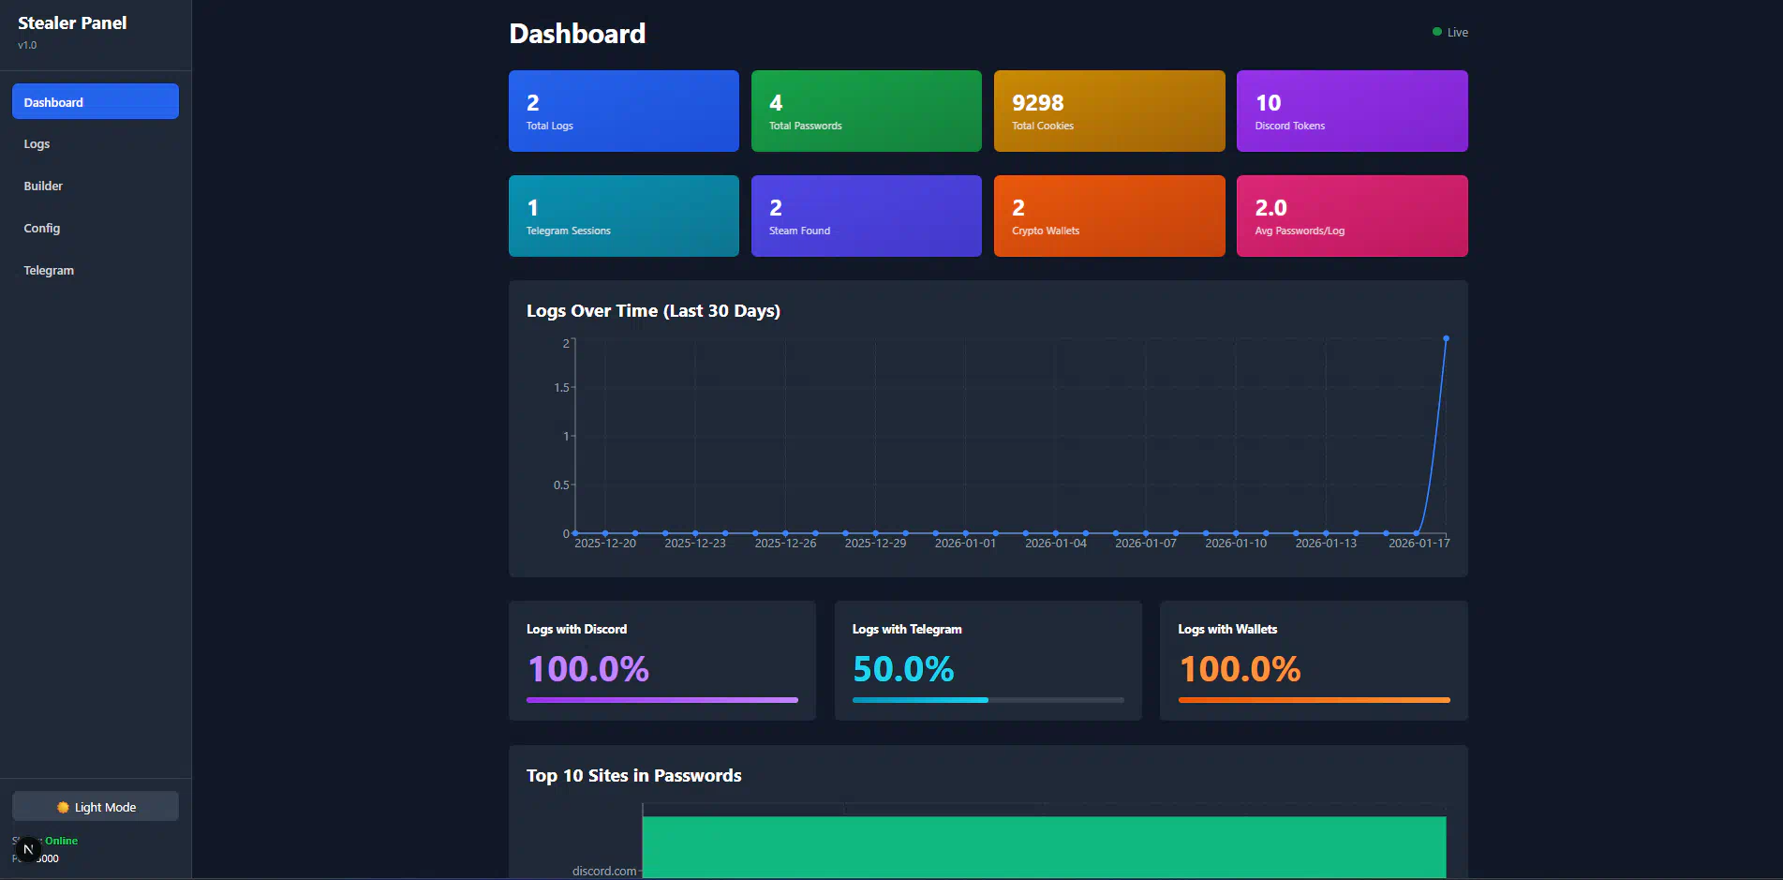This screenshot has height=880, width=1783.
Task: Go to the Logs page
Action: click(x=37, y=144)
